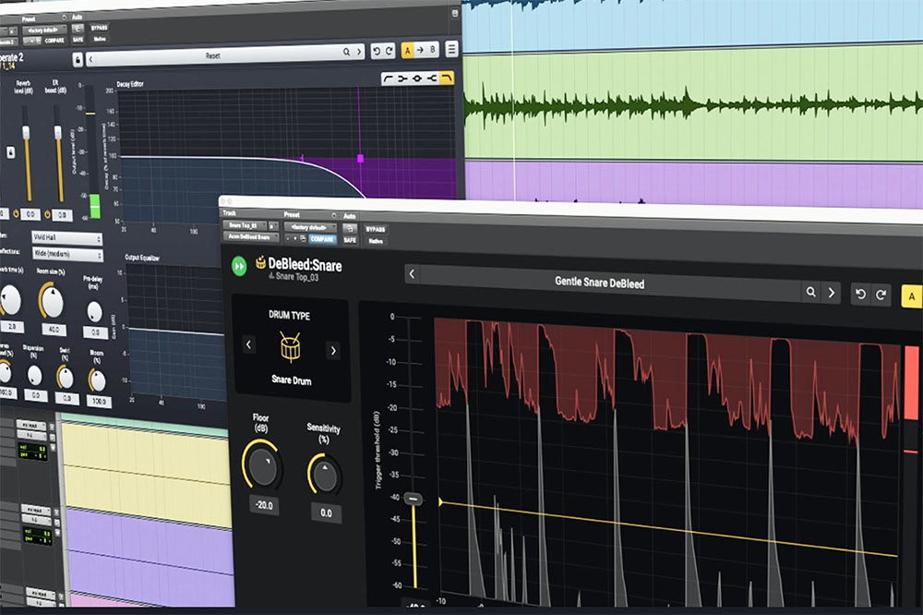The width and height of the screenshot is (923, 615).
Task: Go to next drum type after Snare Drum
Action: tap(332, 350)
